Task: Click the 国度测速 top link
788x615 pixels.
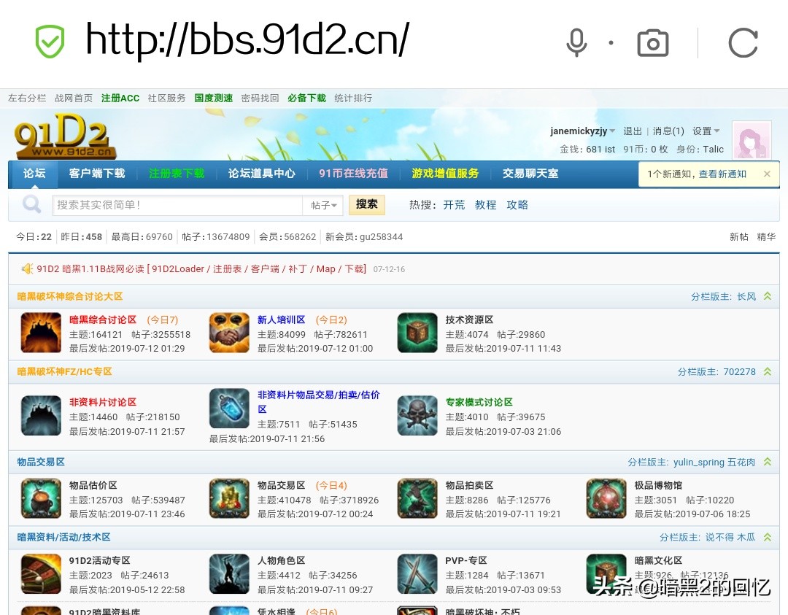Action: (x=214, y=98)
